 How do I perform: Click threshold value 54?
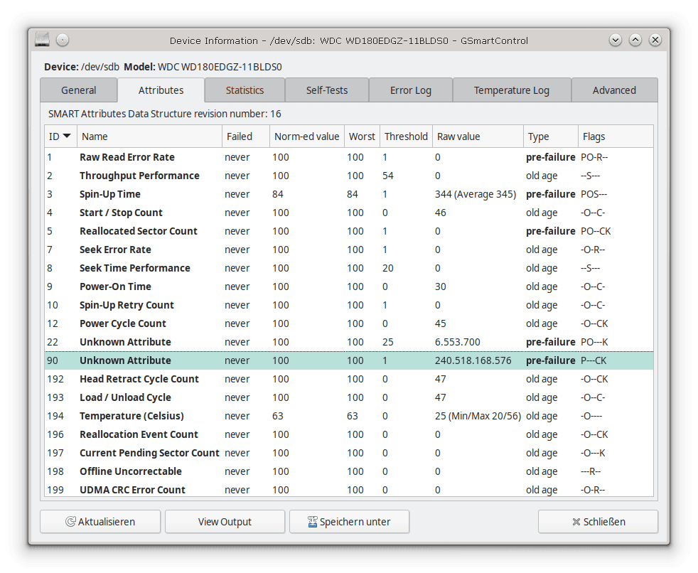pyautogui.click(x=387, y=176)
